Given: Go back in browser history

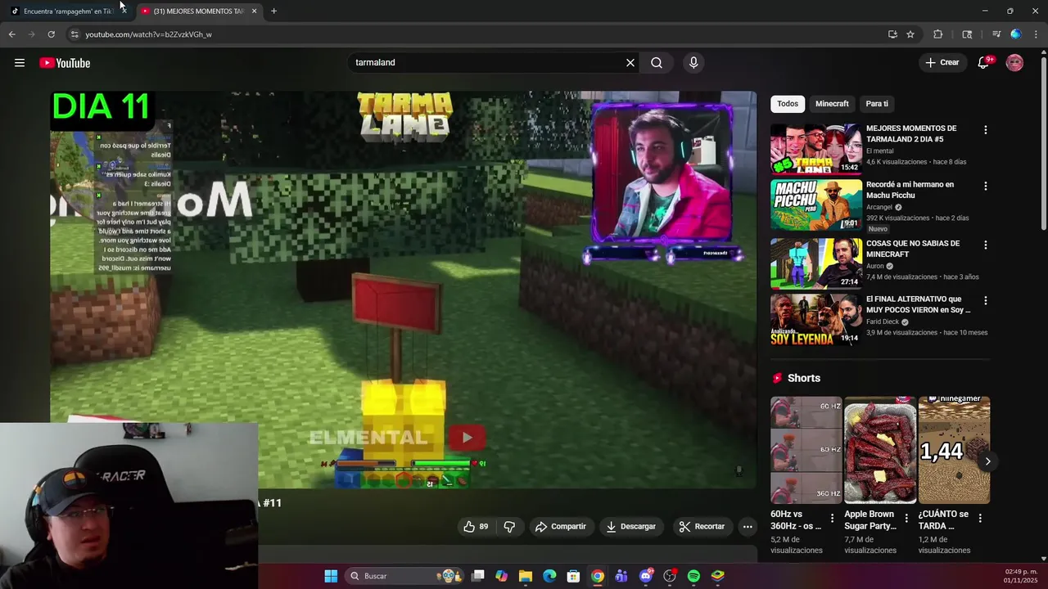Looking at the screenshot, I should coord(11,34).
